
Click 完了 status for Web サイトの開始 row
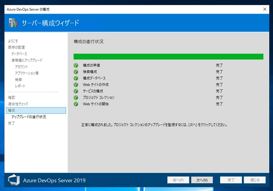point(219,104)
